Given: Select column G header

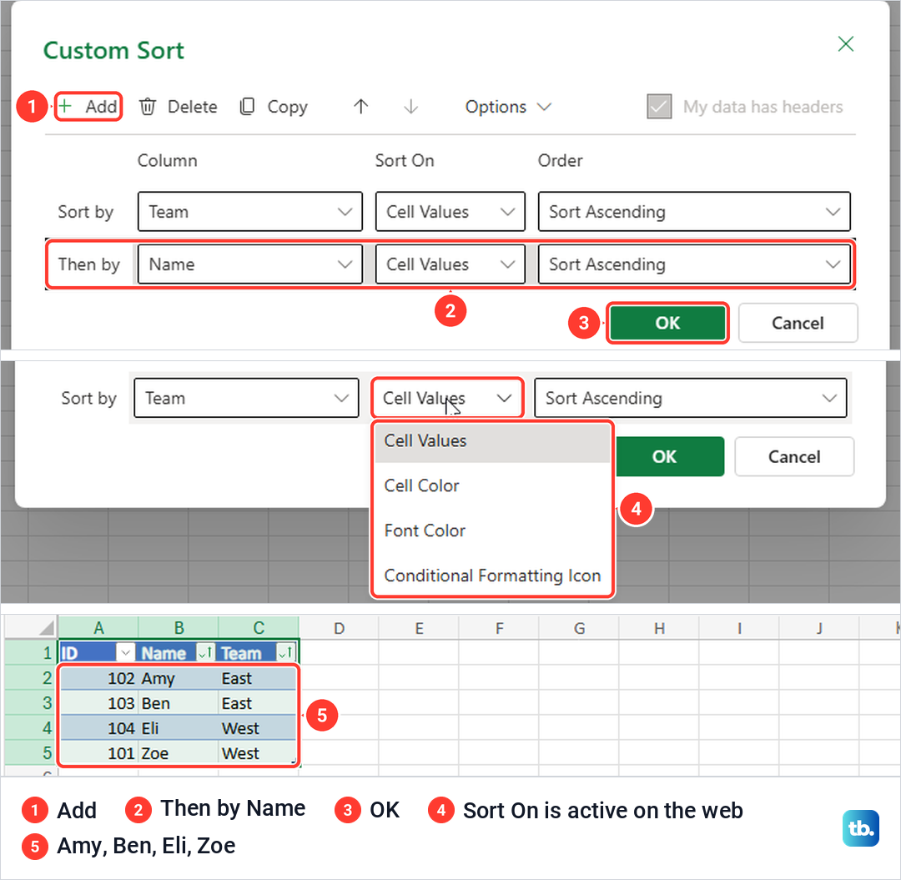Looking at the screenshot, I should coord(579,628).
